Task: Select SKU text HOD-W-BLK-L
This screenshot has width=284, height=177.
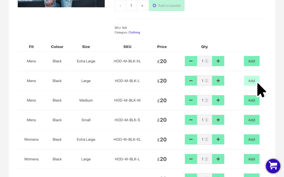Action: [127, 159]
